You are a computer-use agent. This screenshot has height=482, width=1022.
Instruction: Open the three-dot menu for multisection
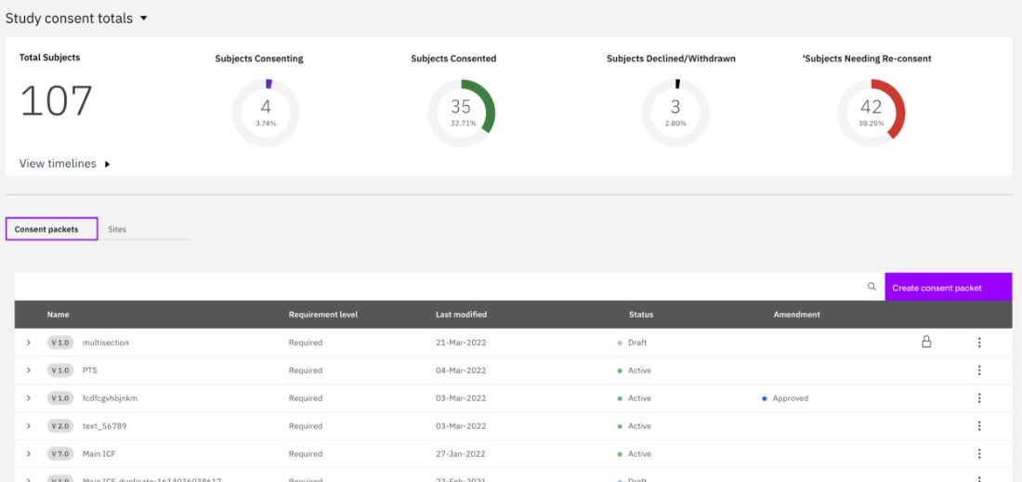[978, 343]
